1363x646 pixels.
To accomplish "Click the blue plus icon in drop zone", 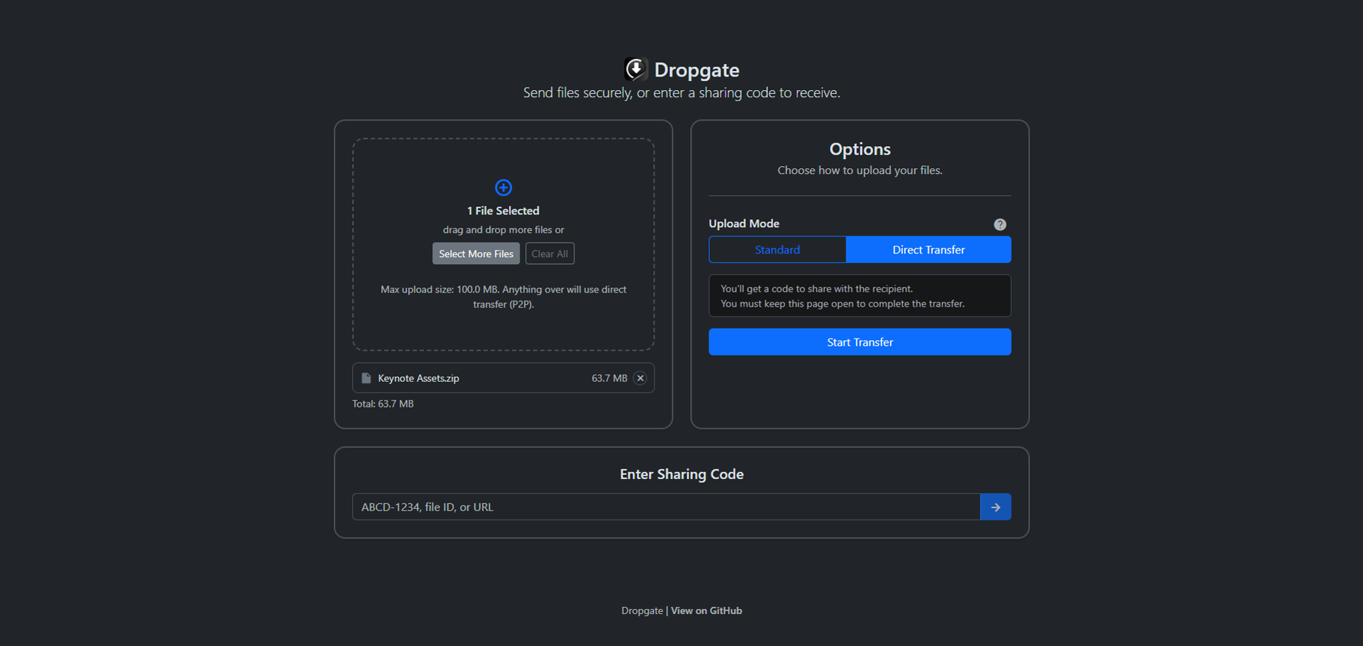I will coord(503,187).
